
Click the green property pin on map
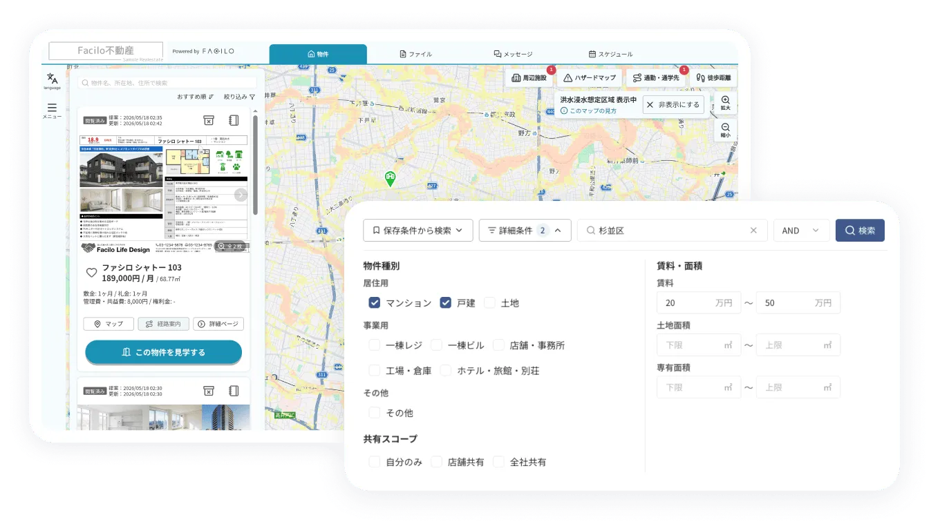tap(391, 179)
